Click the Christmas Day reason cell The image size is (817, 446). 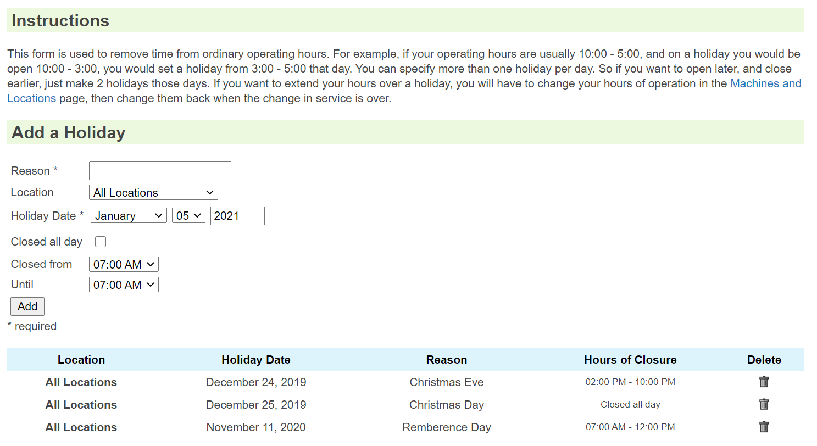[x=447, y=405]
